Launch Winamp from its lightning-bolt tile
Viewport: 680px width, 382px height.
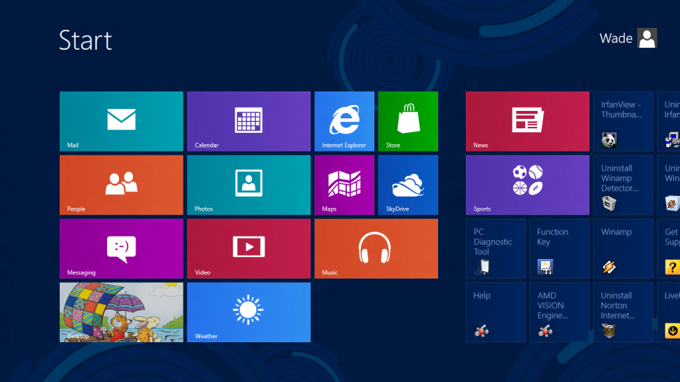coord(623,248)
